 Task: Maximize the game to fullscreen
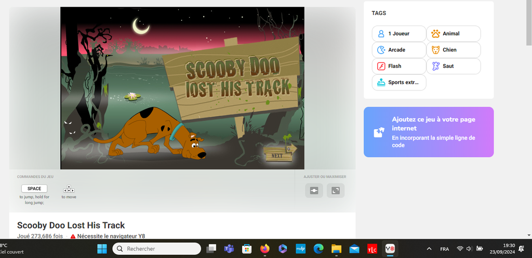tap(336, 191)
